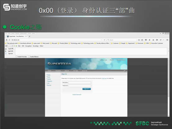Focus the Password input field
This screenshot has width=172, height=129.
(x=80, y=86)
